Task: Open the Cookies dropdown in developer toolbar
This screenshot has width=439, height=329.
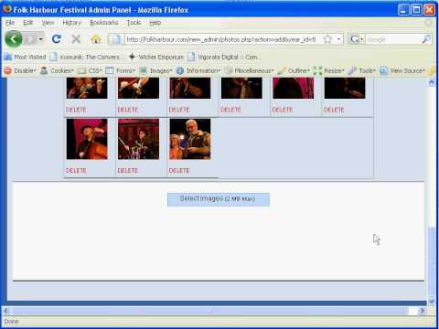Action: pyautogui.click(x=62, y=70)
